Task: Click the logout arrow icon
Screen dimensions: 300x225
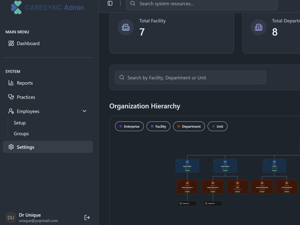Action: (x=87, y=217)
